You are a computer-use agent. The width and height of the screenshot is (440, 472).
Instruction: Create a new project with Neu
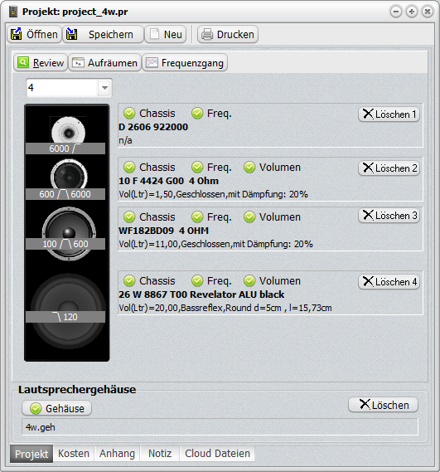166,34
